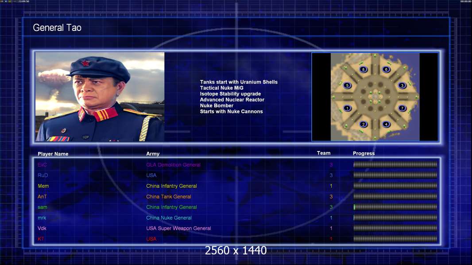Click the Team column header
The image size is (472, 265).
(324, 153)
